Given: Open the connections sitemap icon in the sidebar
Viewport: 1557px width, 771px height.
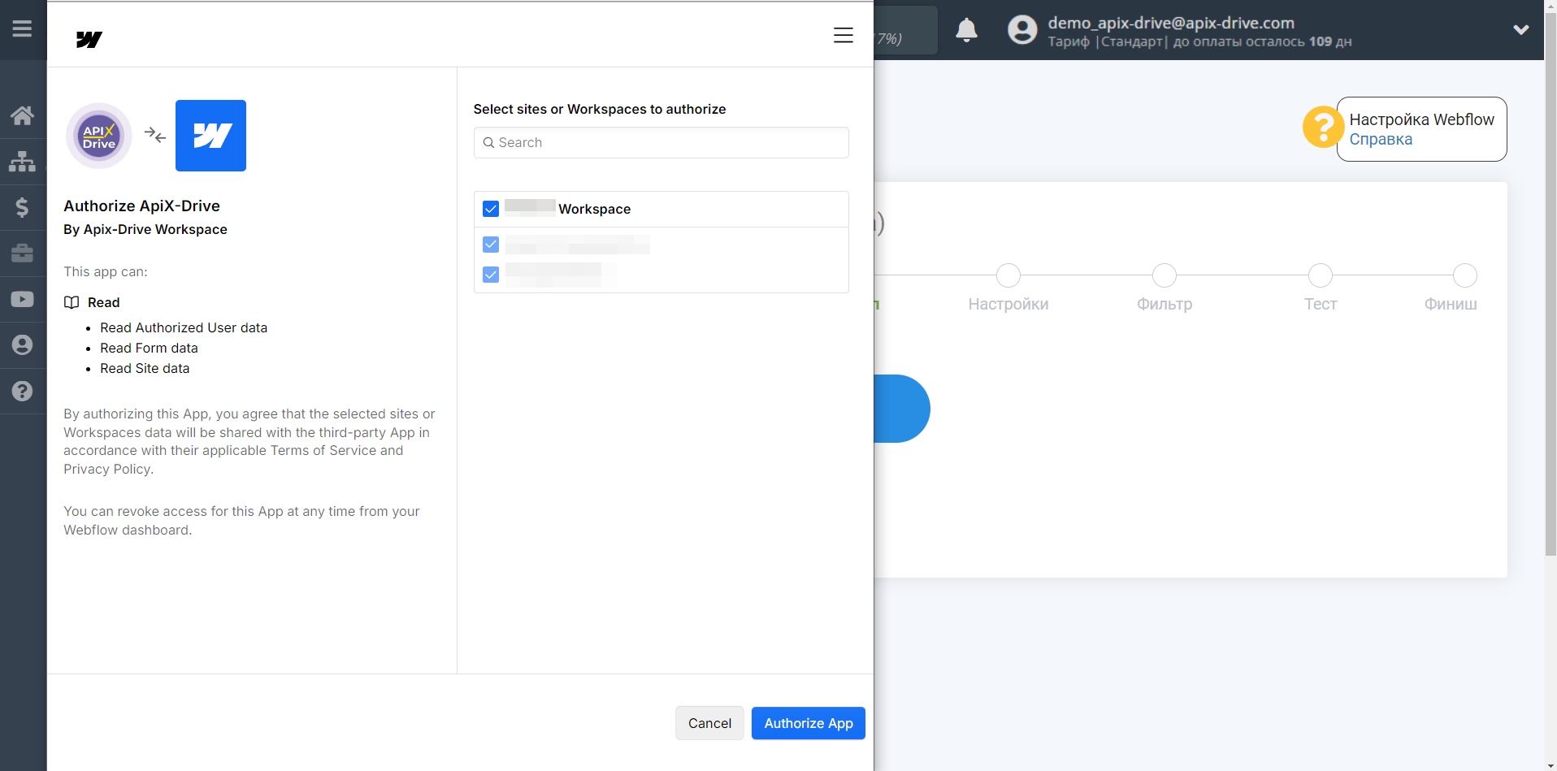Looking at the screenshot, I should (22, 162).
